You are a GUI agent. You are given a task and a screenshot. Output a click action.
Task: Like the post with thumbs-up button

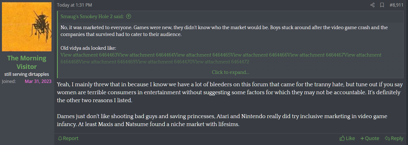[347, 138]
